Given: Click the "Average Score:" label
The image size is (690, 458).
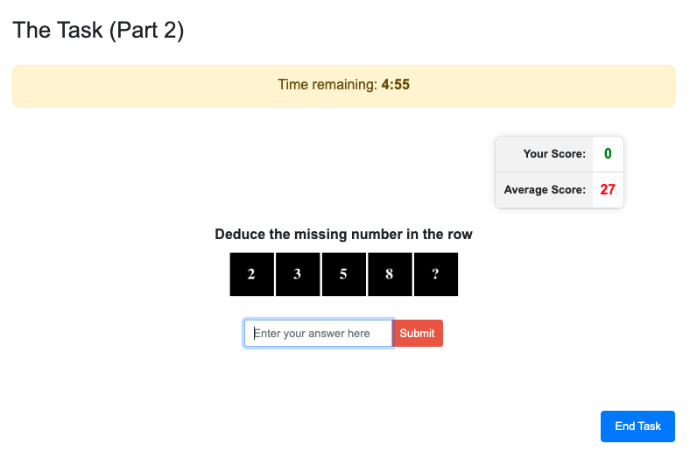Looking at the screenshot, I should pos(545,189).
